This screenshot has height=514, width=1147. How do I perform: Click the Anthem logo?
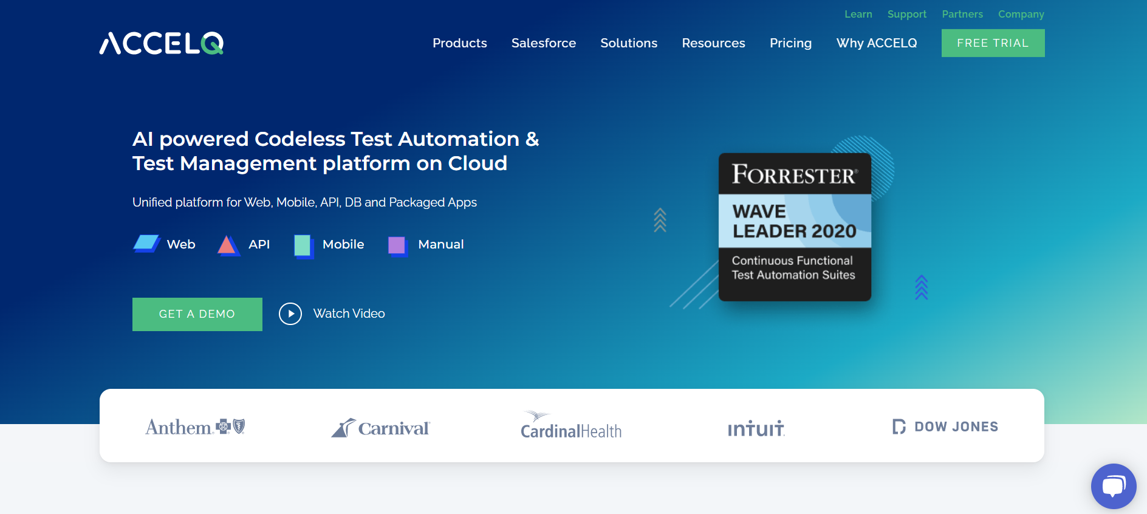(x=195, y=427)
